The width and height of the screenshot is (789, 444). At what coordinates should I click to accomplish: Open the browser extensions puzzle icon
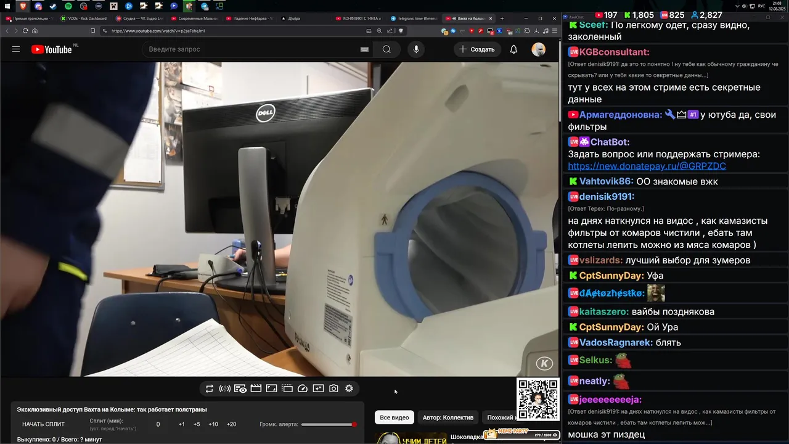(x=526, y=31)
